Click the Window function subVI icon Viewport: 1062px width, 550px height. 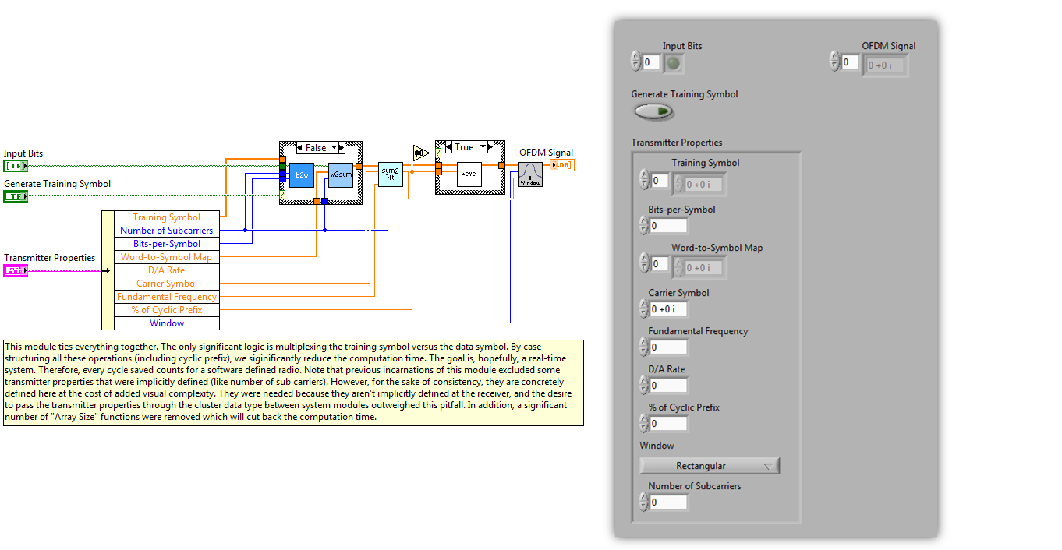(530, 175)
